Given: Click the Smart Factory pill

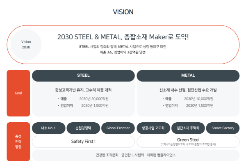Looking at the screenshot, I should click(x=223, y=128).
